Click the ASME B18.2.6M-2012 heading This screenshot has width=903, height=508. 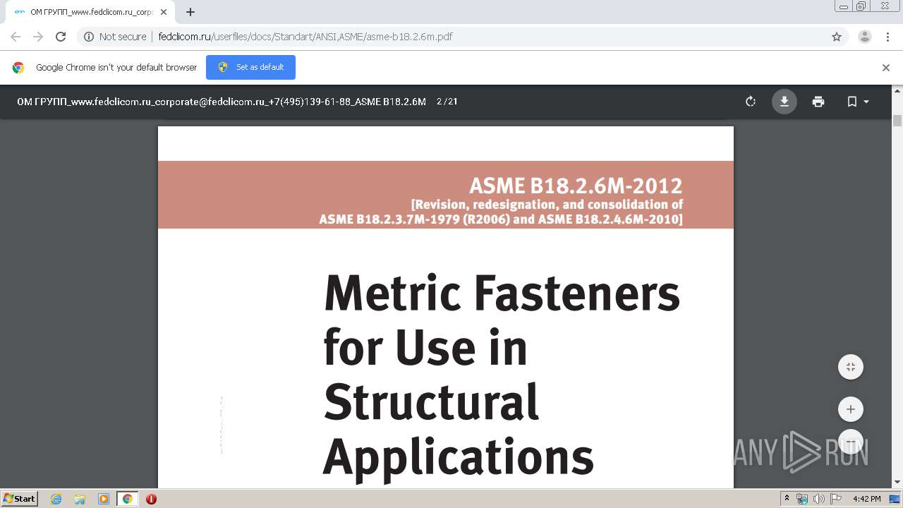click(576, 186)
